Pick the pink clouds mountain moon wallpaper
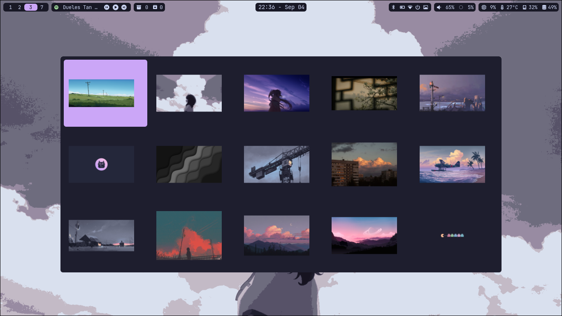The height and width of the screenshot is (316, 562). [276, 235]
